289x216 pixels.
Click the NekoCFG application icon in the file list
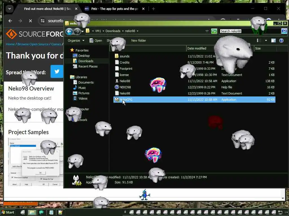coord(117,100)
